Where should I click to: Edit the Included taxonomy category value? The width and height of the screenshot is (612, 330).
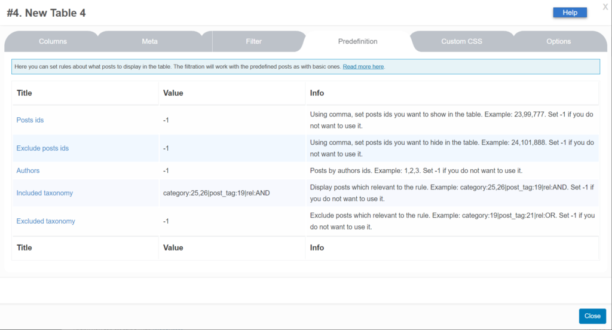(216, 193)
